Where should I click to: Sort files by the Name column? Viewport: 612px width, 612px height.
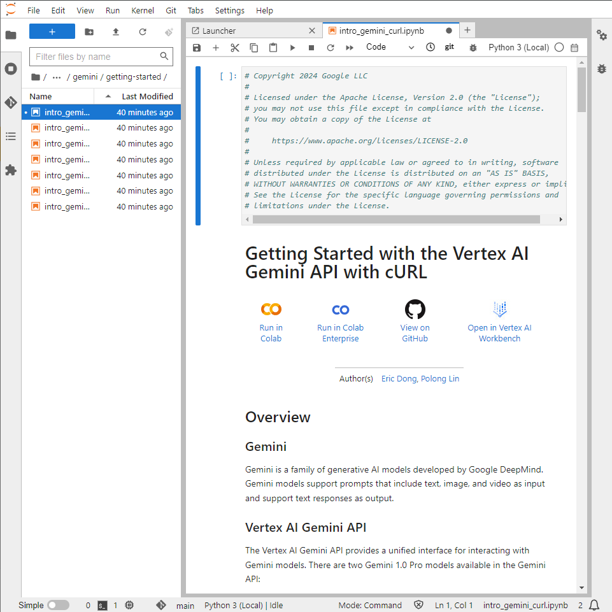point(58,96)
